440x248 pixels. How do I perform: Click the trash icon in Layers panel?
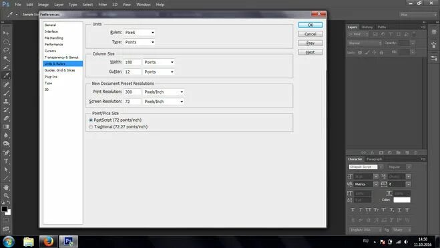point(415,152)
